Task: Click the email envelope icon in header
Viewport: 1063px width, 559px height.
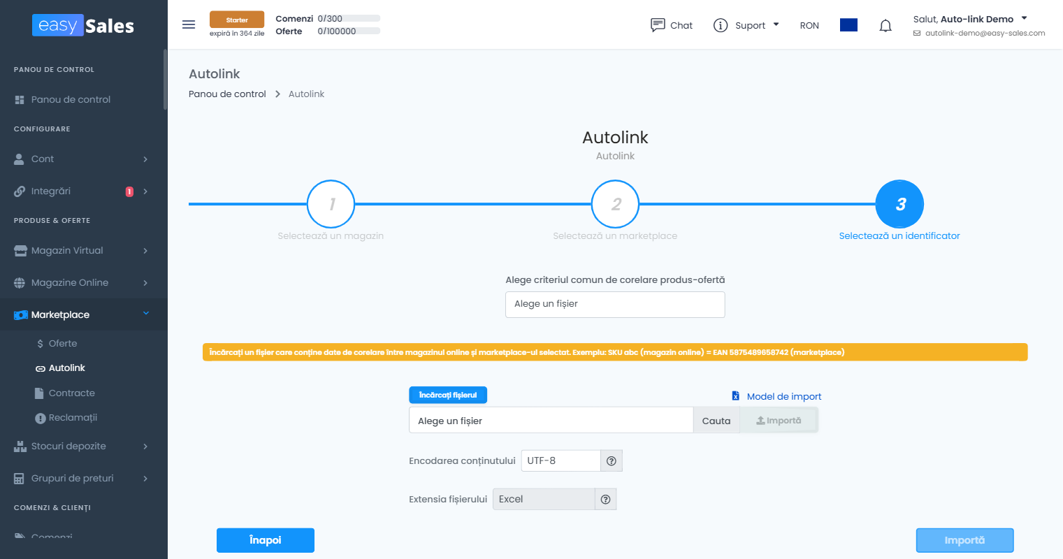Action: coord(917,34)
